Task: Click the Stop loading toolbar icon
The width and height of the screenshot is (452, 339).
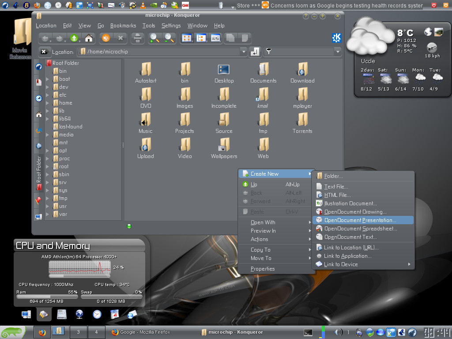Action: click(x=121, y=38)
